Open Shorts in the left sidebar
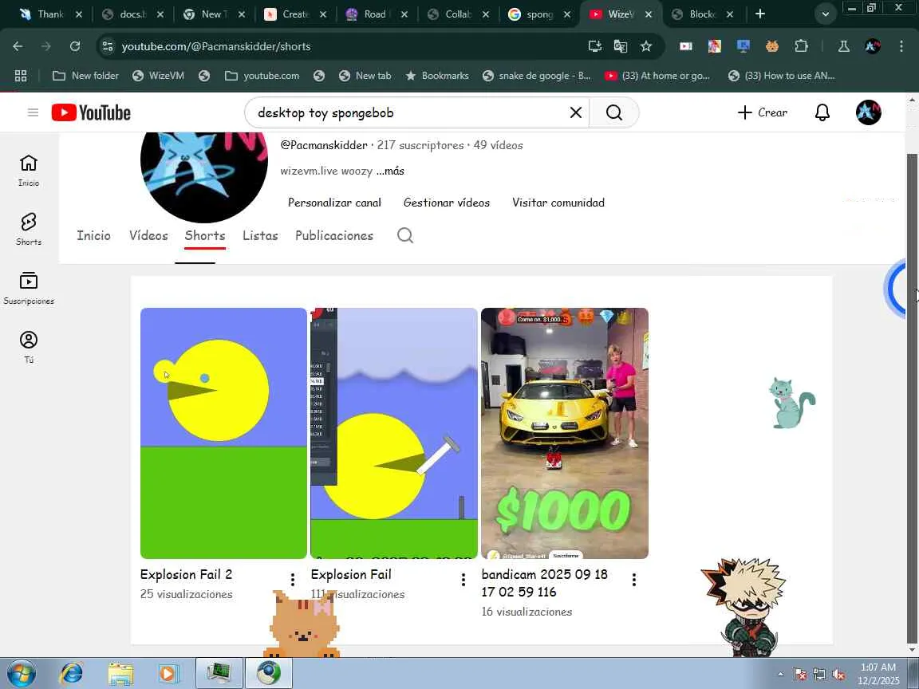919x689 pixels. coord(29,229)
